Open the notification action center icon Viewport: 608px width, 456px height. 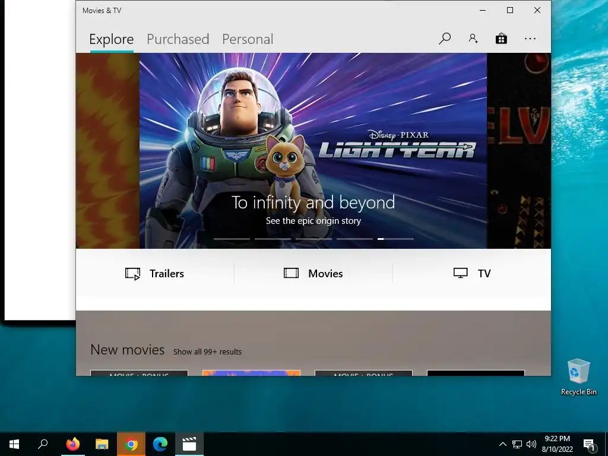589,444
